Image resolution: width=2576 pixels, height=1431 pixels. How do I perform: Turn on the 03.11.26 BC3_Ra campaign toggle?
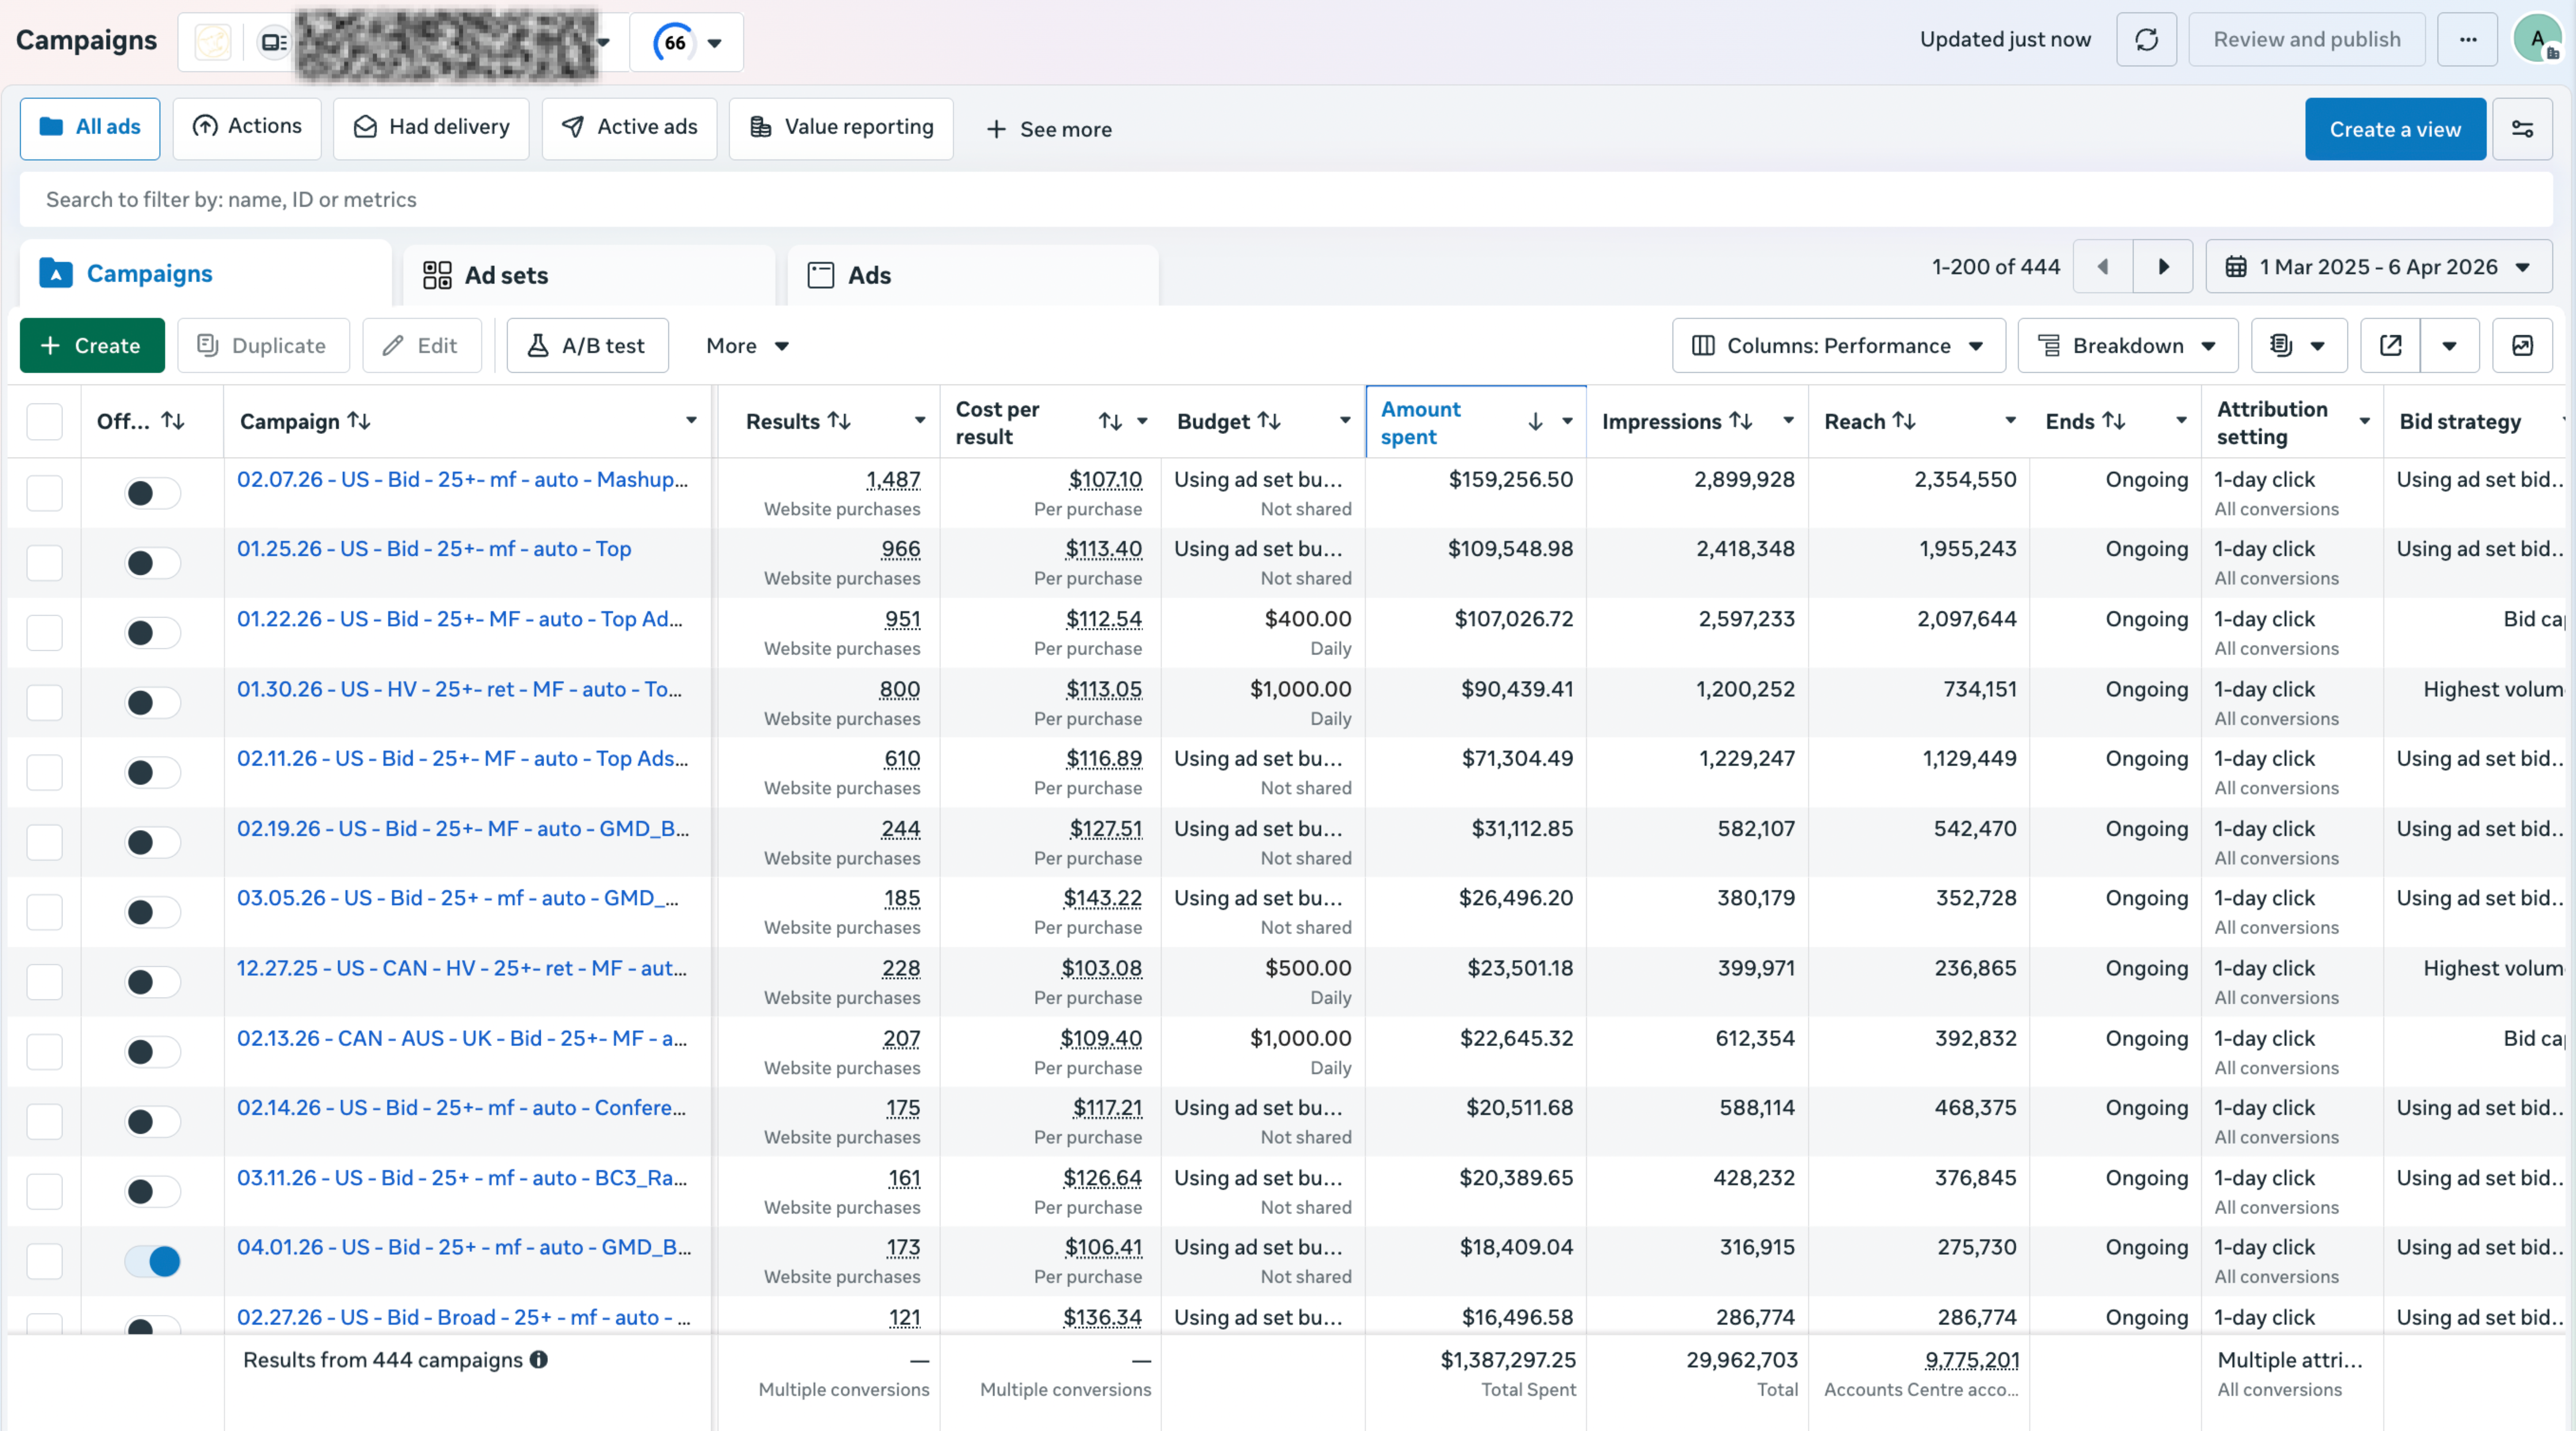pyautogui.click(x=152, y=1192)
